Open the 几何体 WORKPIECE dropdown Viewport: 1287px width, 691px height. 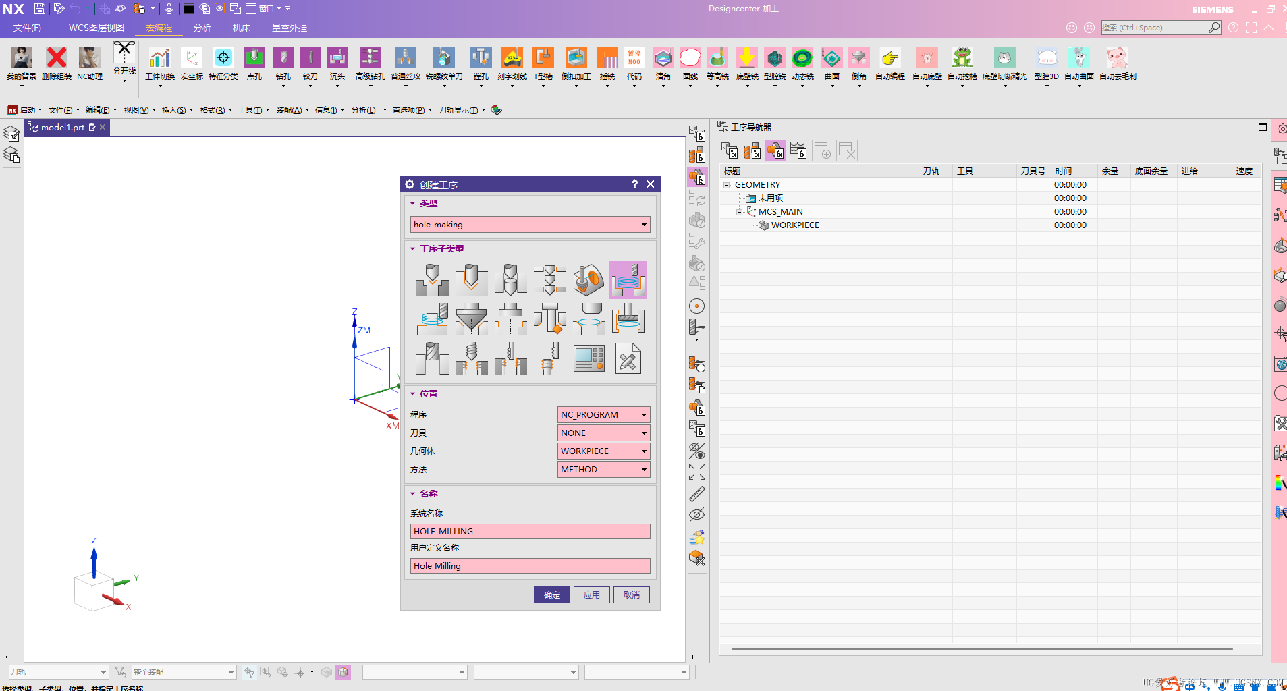[x=604, y=451]
